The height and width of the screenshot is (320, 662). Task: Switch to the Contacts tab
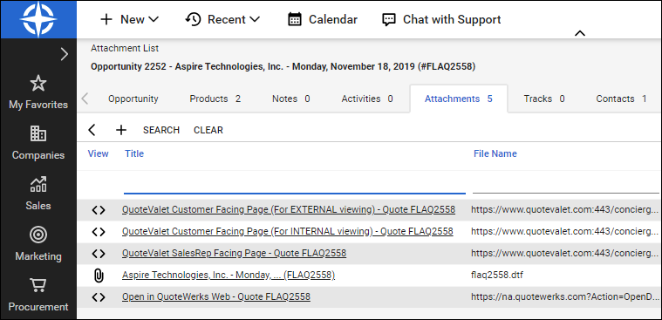tap(621, 99)
